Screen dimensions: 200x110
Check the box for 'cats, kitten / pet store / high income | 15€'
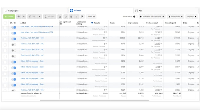pyautogui.click(x=5, y=34)
